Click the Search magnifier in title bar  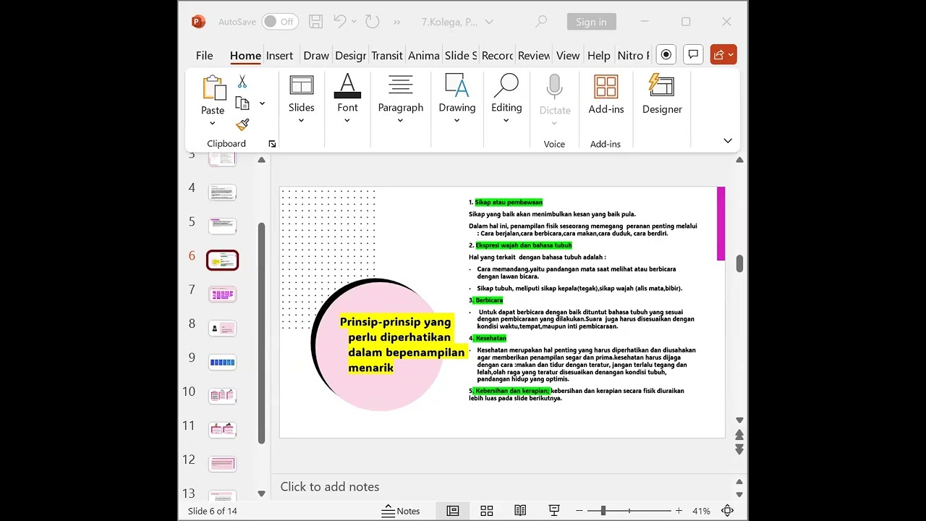click(541, 22)
